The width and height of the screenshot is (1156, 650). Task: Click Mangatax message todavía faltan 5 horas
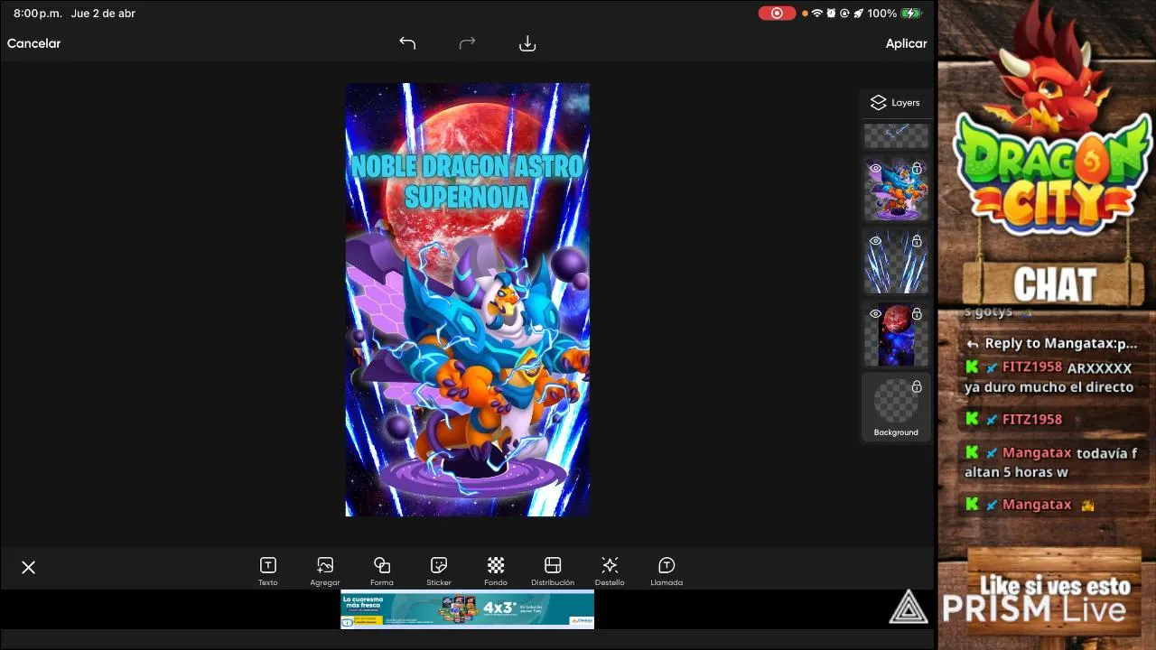(1051, 462)
